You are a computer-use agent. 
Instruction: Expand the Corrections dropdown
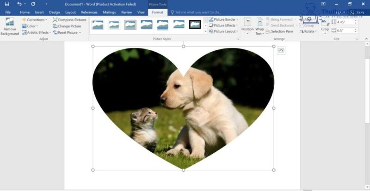point(34,20)
